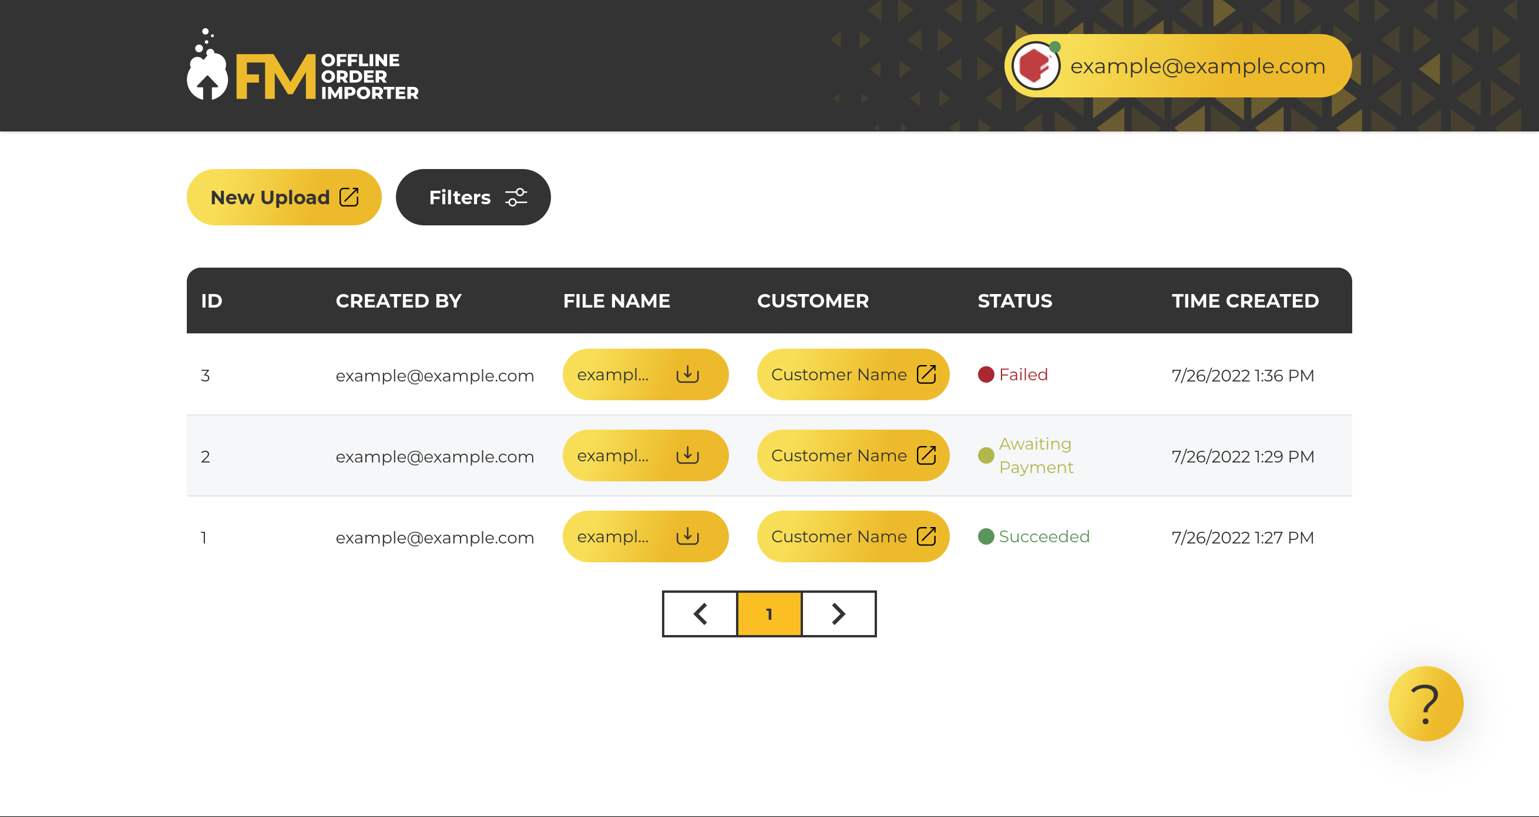
Task: Click the STATUS column header
Action: click(x=1015, y=301)
